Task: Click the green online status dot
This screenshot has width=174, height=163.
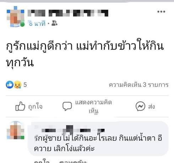Action: coord(22,25)
